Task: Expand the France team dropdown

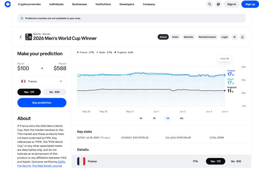Action: tap(42, 81)
